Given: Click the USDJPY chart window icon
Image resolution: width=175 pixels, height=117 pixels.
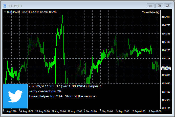Looking at the screenshot, I should coord(5,6).
